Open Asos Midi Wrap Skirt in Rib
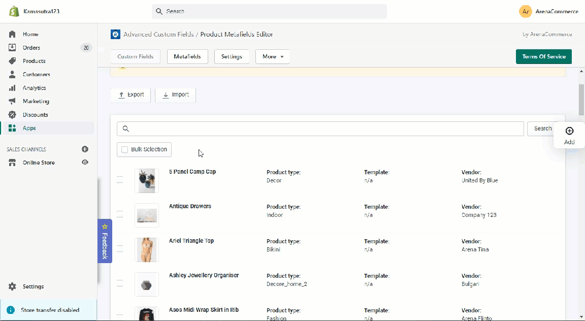The width and height of the screenshot is (585, 321). pos(204,310)
